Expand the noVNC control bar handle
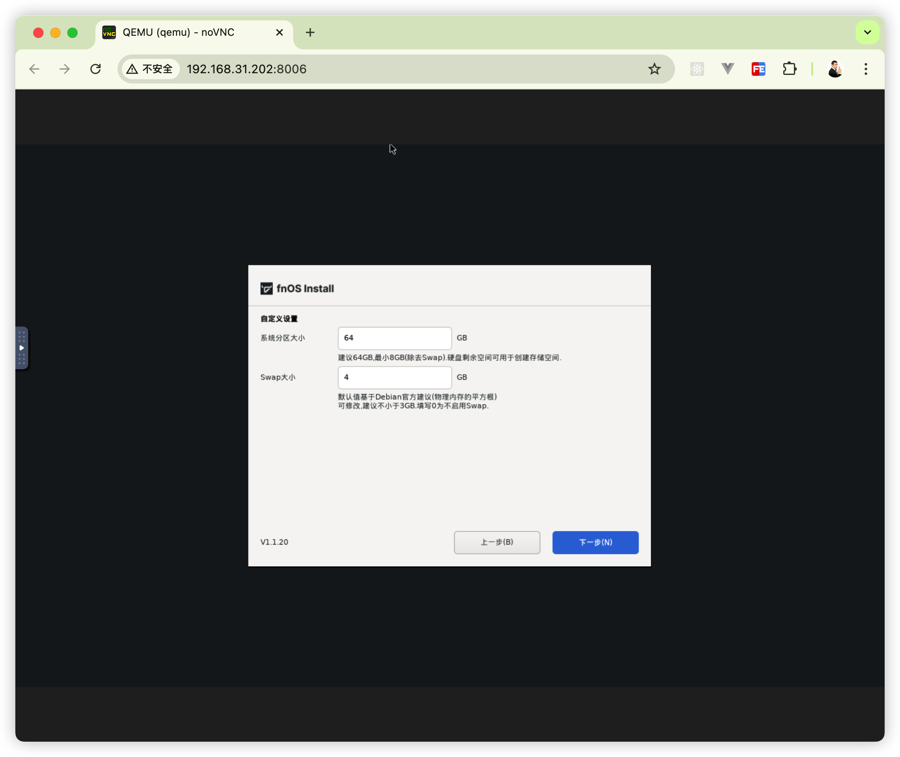900x757 pixels. (21, 347)
